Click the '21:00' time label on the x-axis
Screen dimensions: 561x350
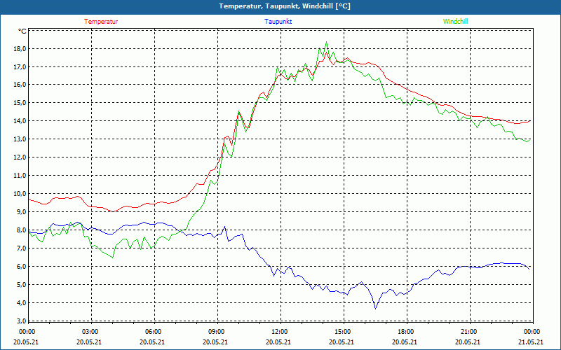click(468, 332)
